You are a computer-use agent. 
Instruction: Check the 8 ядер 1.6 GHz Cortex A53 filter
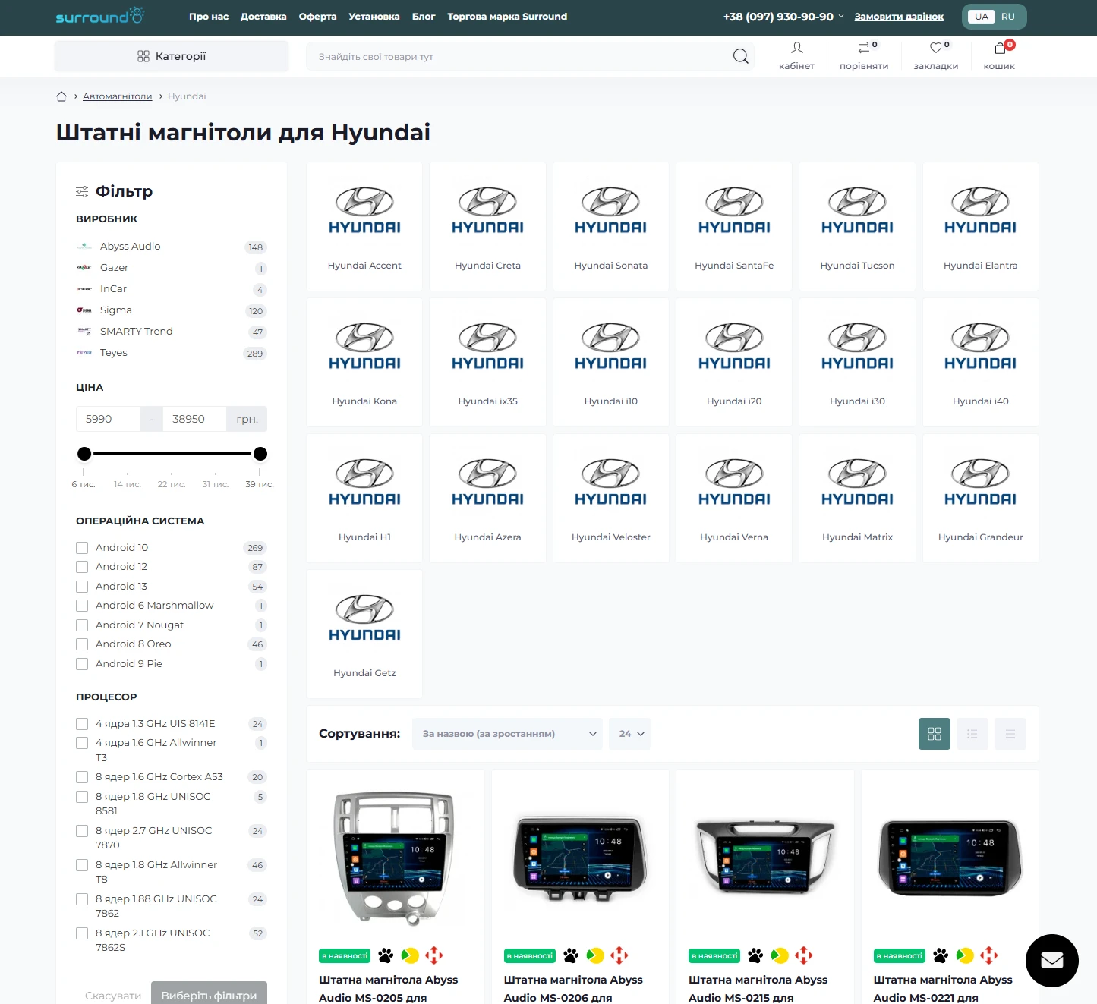tap(82, 777)
